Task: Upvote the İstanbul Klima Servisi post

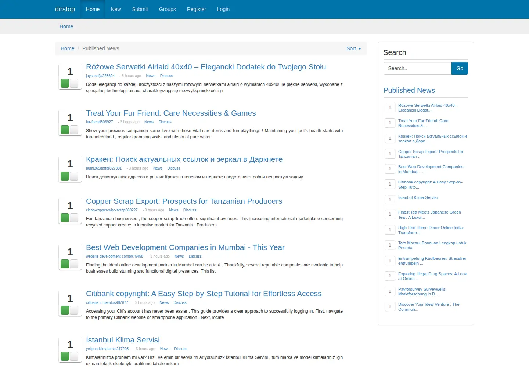Action: 65,356
